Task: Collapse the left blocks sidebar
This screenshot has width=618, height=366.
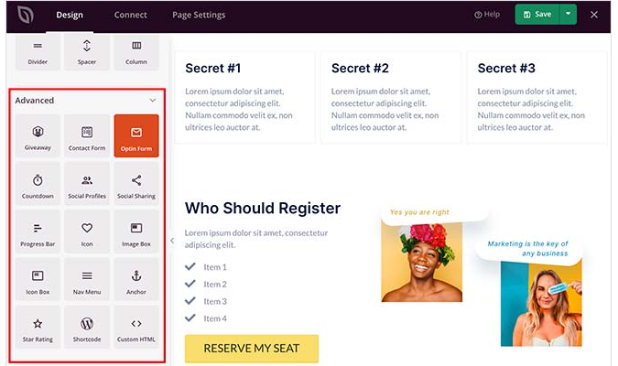Action: click(171, 241)
